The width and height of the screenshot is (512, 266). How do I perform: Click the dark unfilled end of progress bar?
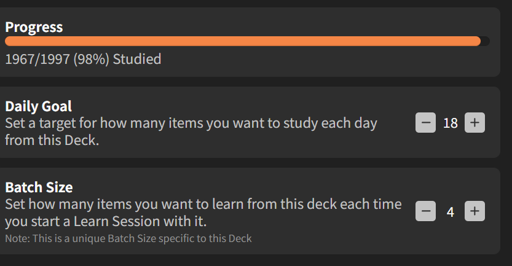pyautogui.click(x=486, y=41)
